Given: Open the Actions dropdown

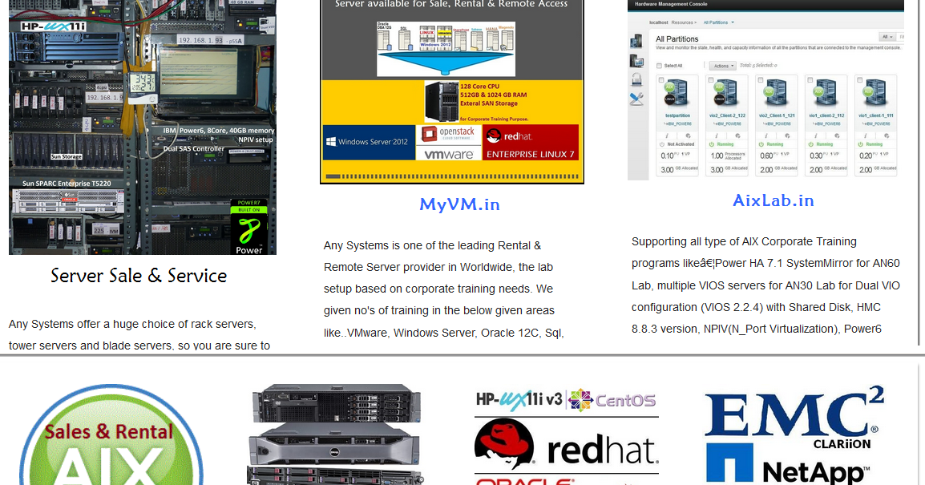Looking at the screenshot, I should point(723,66).
